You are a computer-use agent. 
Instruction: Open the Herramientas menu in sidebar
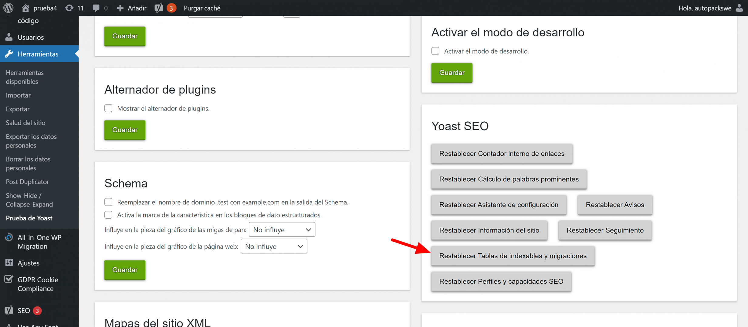click(x=39, y=54)
